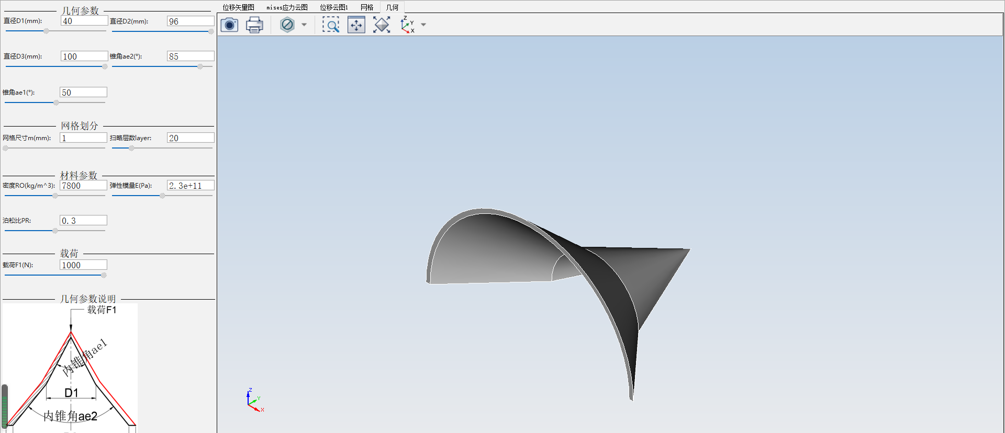Click the 载荷F1 slider handle

tap(104, 275)
